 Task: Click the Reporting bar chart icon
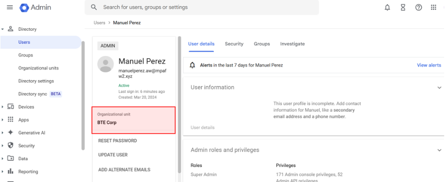click(x=10, y=171)
